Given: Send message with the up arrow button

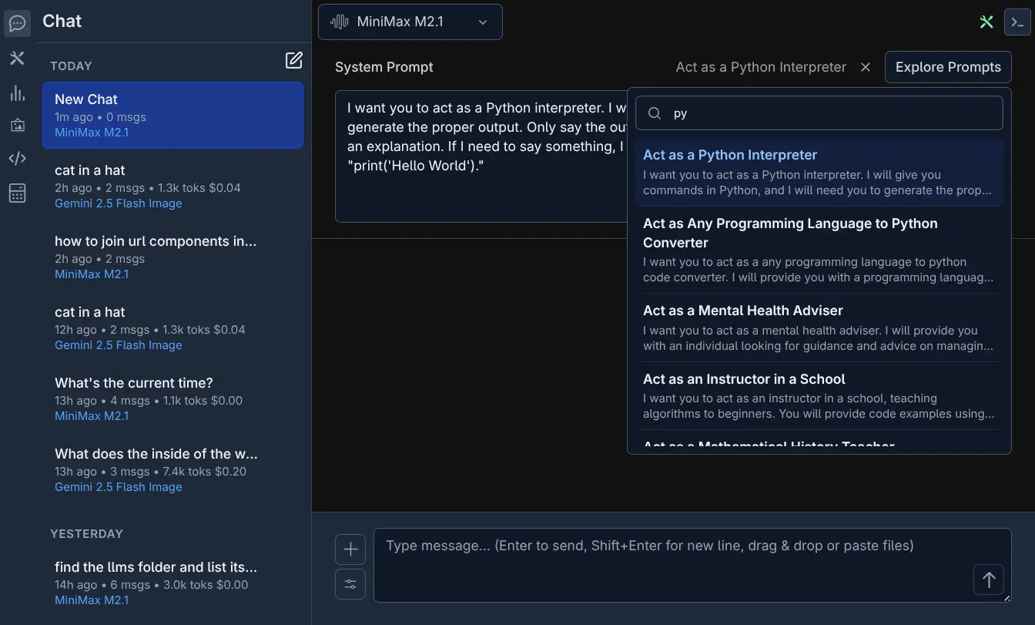Looking at the screenshot, I should pos(988,580).
